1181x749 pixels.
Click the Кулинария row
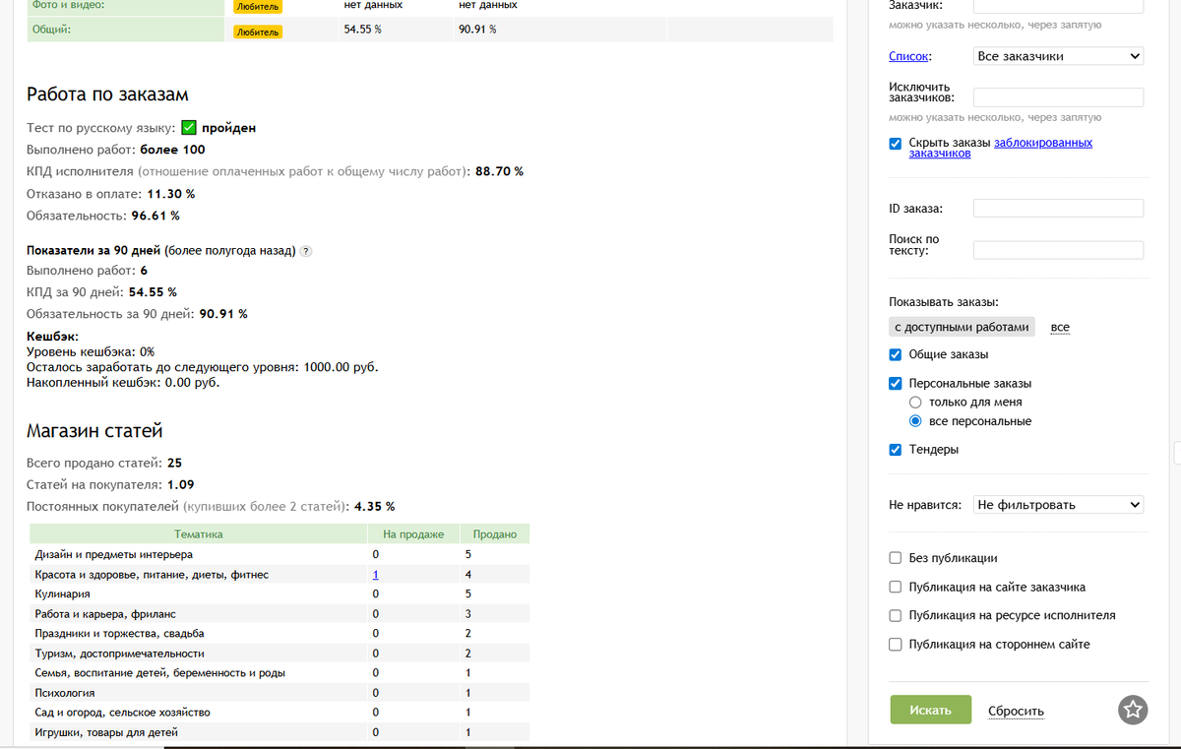point(280,593)
